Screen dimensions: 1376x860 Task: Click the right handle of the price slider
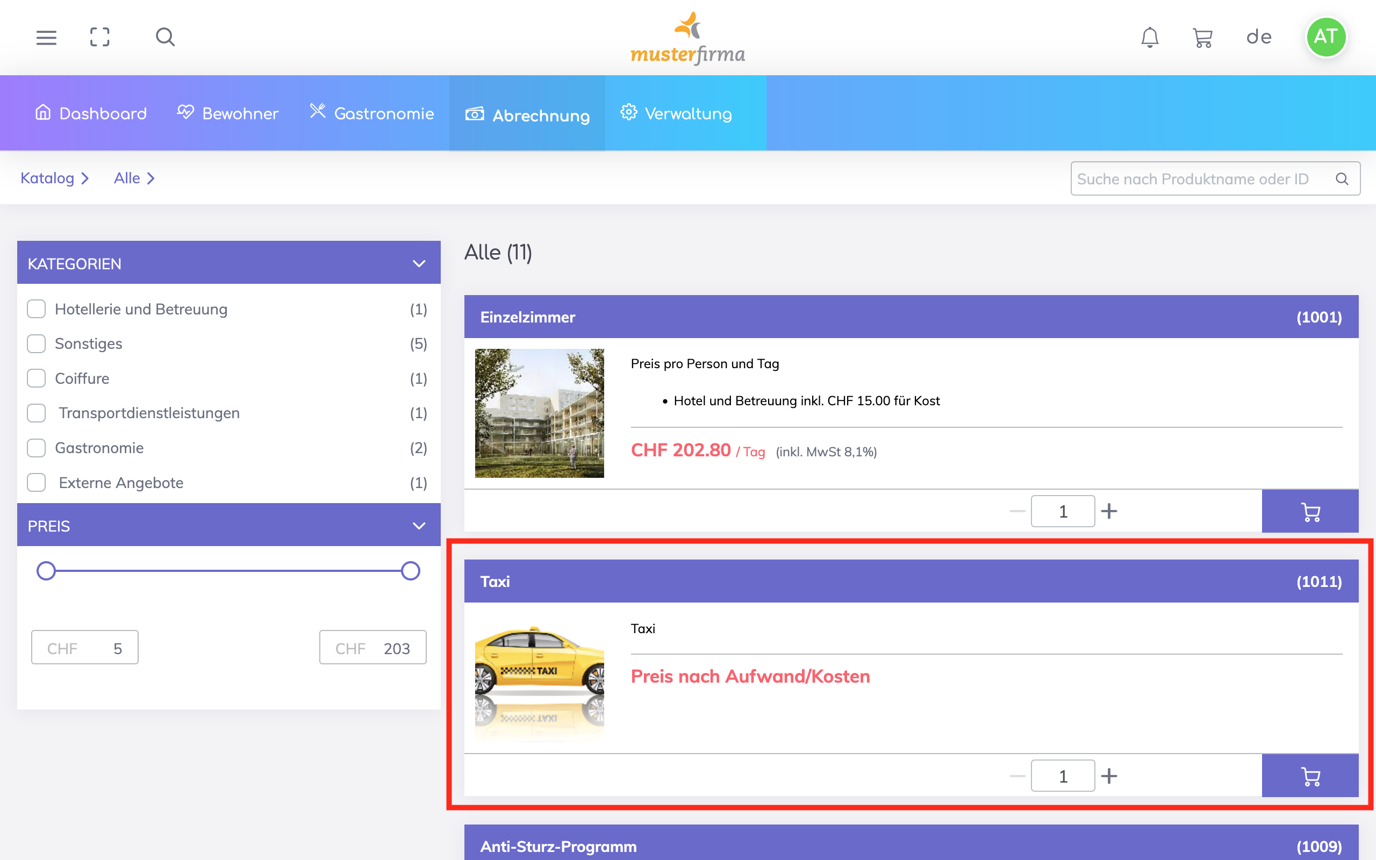pos(410,570)
